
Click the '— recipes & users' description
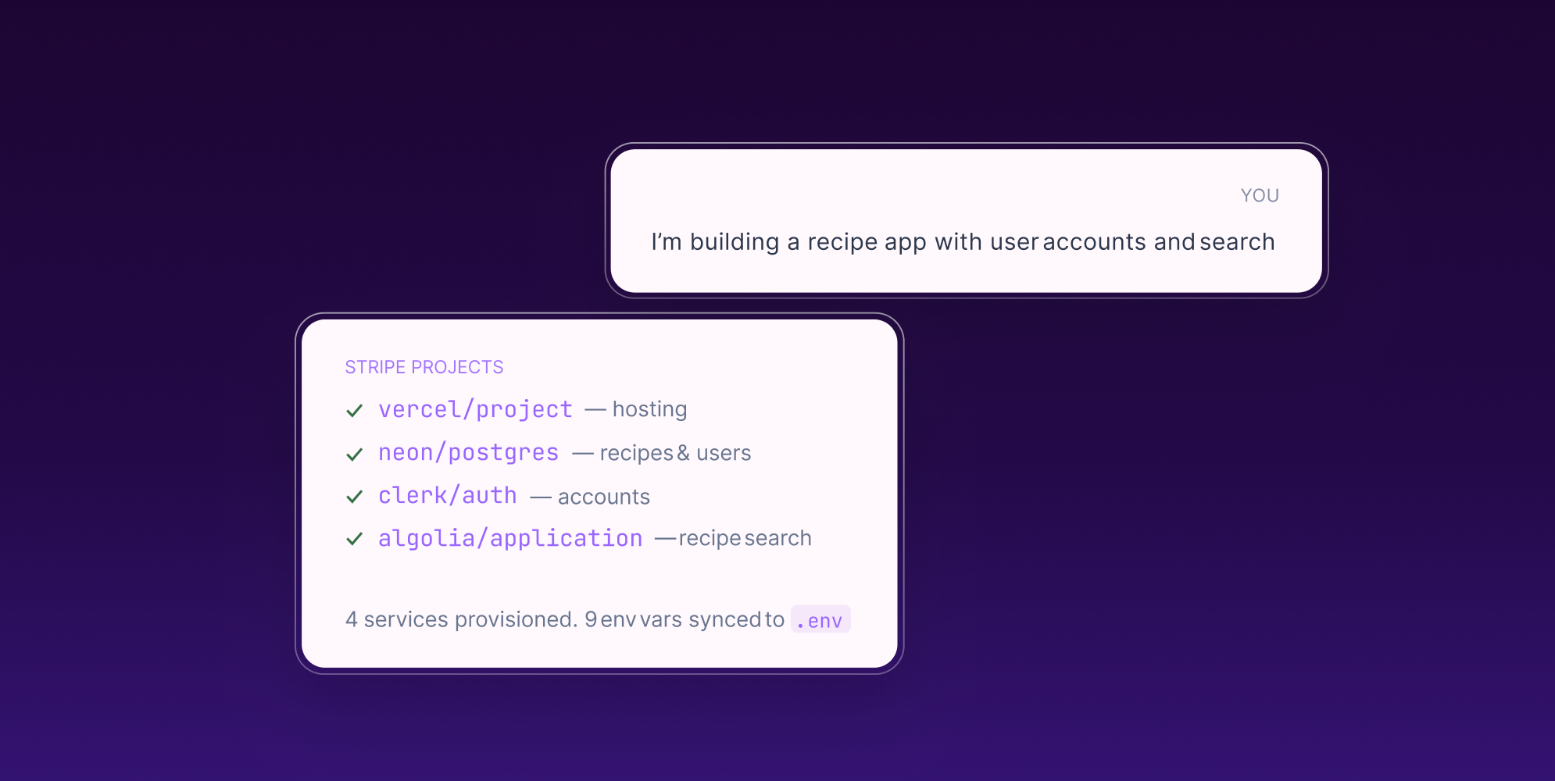661,453
